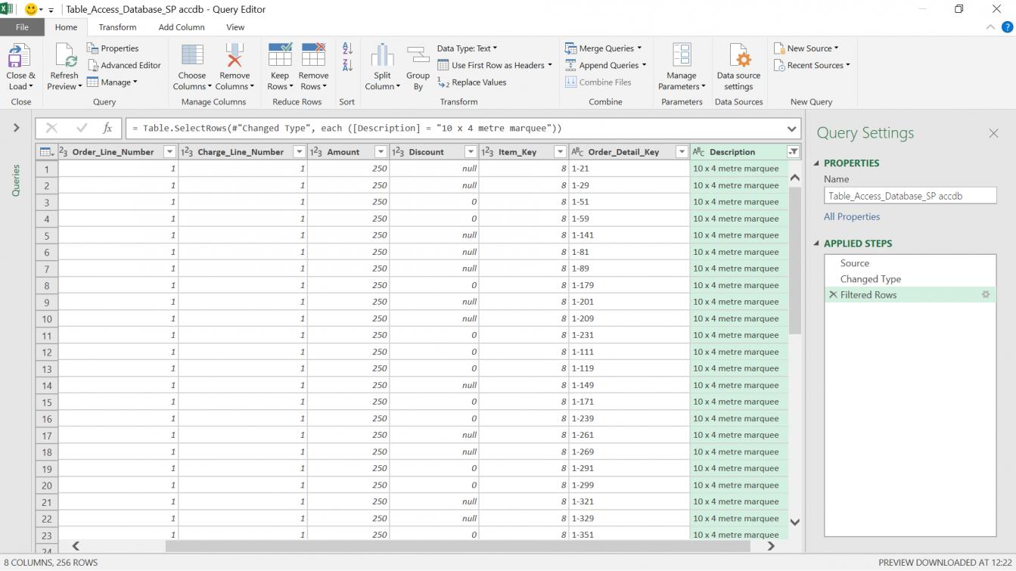Open the Description column filter button
The image size is (1016, 571).
793,152
